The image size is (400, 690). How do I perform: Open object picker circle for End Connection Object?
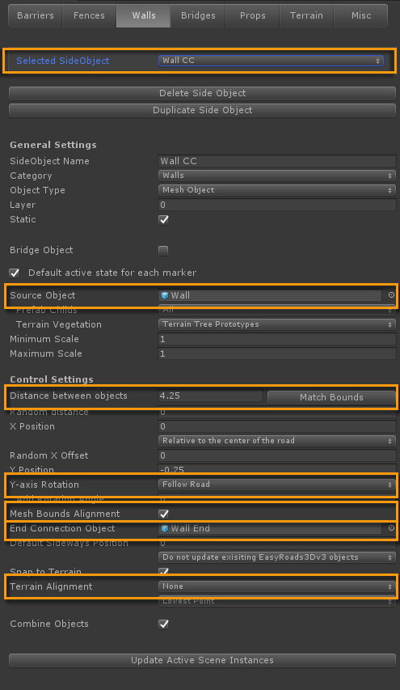[391, 528]
